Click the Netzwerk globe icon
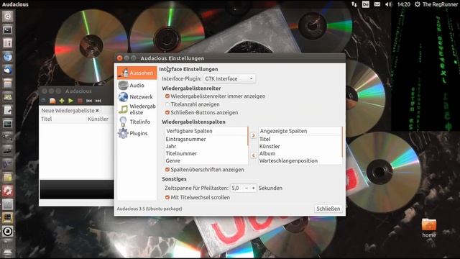 [x=123, y=96]
